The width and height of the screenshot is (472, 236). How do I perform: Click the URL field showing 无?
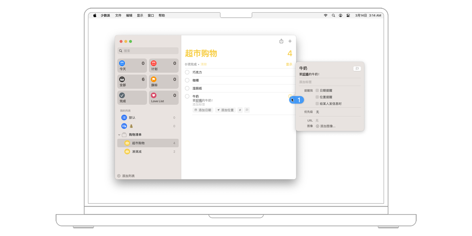tap(317, 121)
